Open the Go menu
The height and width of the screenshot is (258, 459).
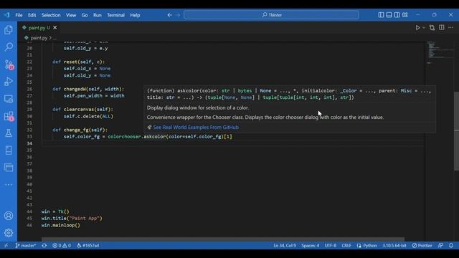coord(85,15)
